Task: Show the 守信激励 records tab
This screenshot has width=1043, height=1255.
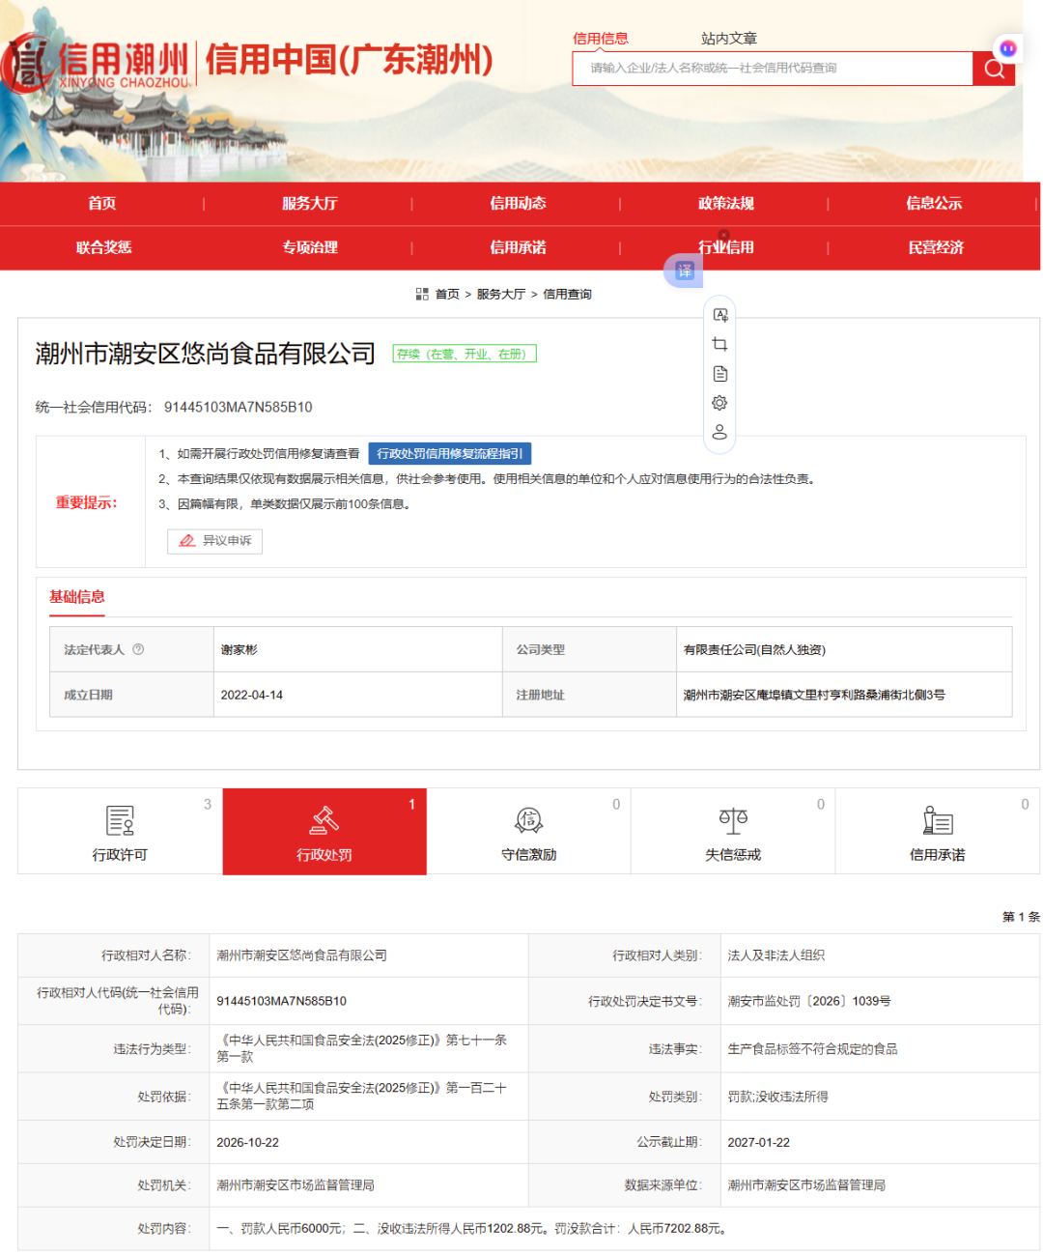Action: tap(529, 832)
